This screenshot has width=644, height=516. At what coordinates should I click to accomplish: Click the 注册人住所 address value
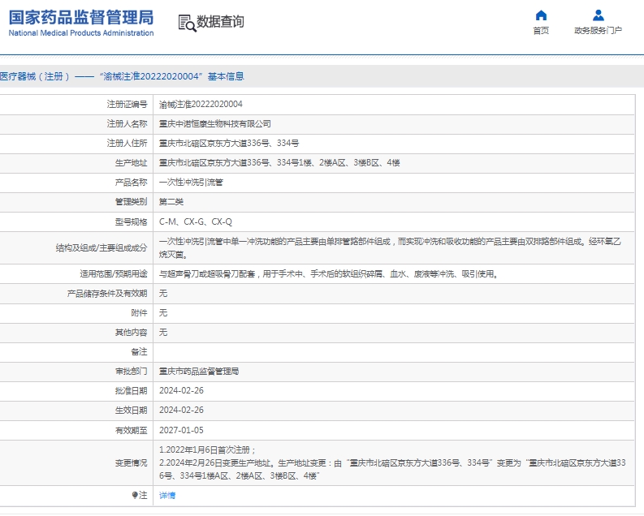pyautogui.click(x=229, y=143)
